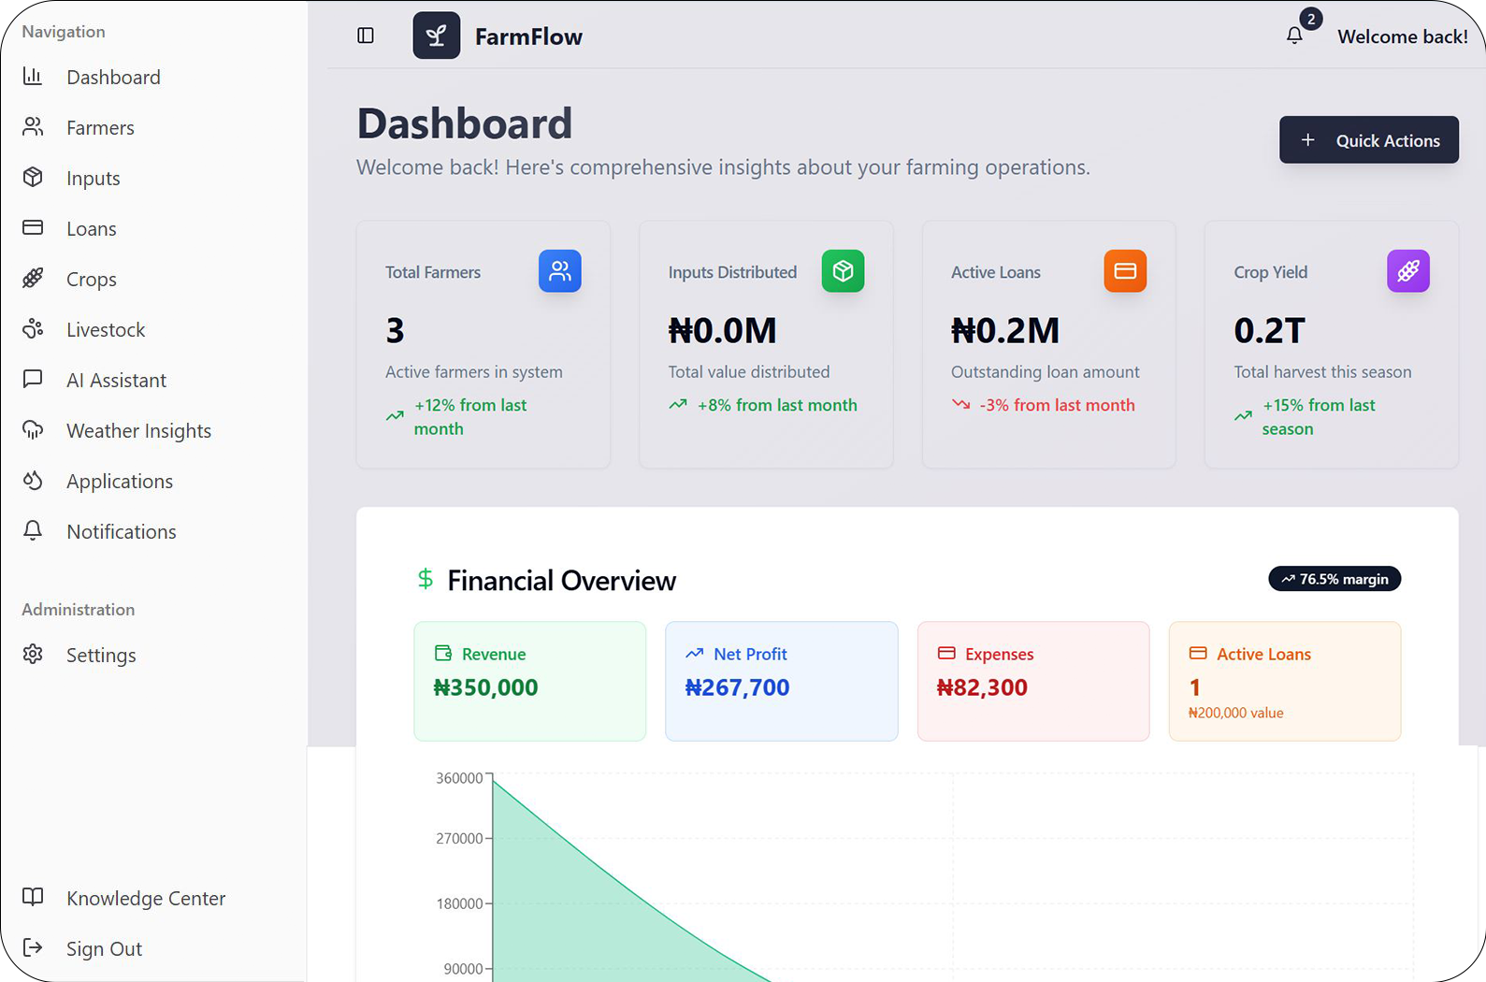The image size is (1486, 982).
Task: Click the purple Crop Yield wheat icon
Action: (x=1407, y=271)
